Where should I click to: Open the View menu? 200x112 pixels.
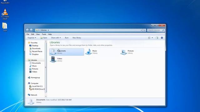point(38,34)
